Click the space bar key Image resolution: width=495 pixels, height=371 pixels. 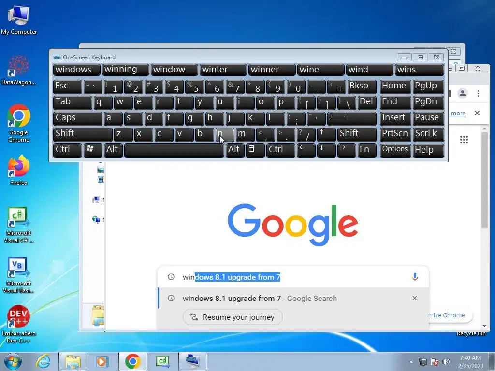tap(174, 150)
